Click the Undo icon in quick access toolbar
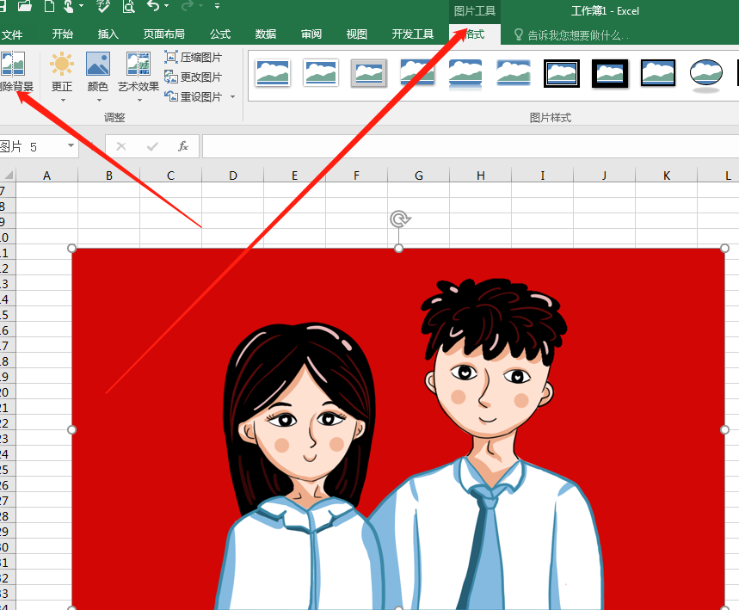This screenshot has width=739, height=610. pos(152,6)
